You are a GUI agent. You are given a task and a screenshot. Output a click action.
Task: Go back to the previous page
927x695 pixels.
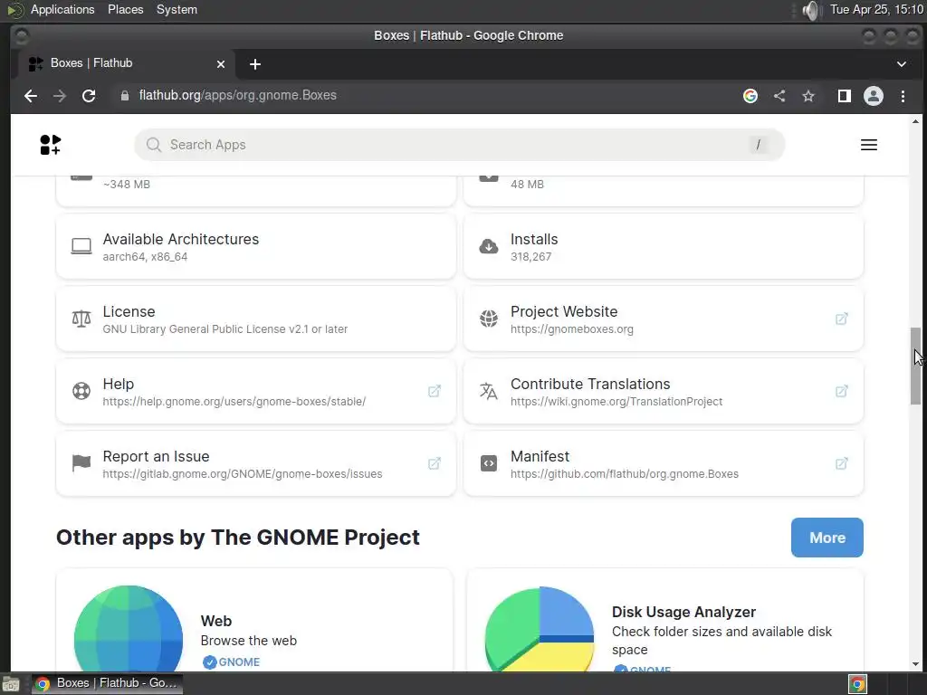click(31, 96)
